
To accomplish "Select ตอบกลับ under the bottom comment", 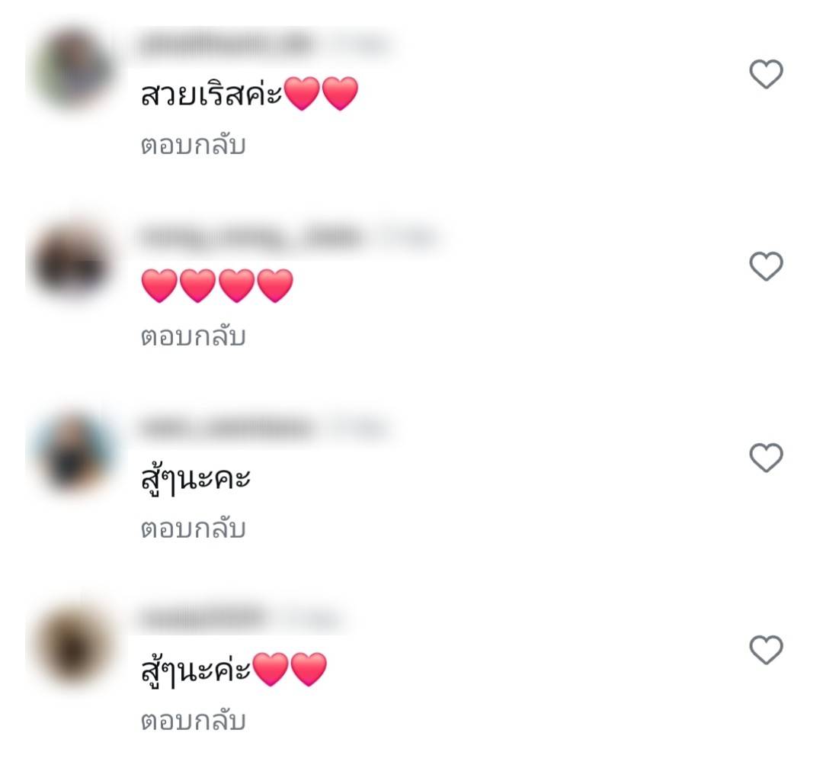I will [193, 721].
